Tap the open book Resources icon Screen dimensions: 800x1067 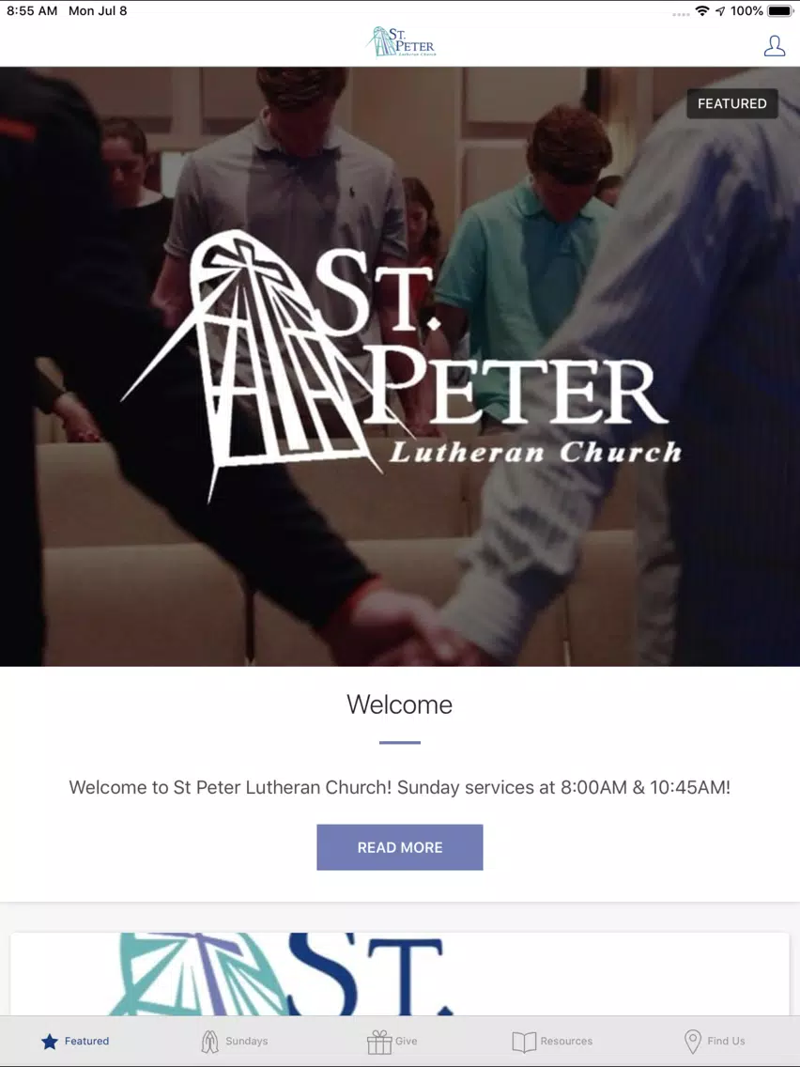(524, 1041)
